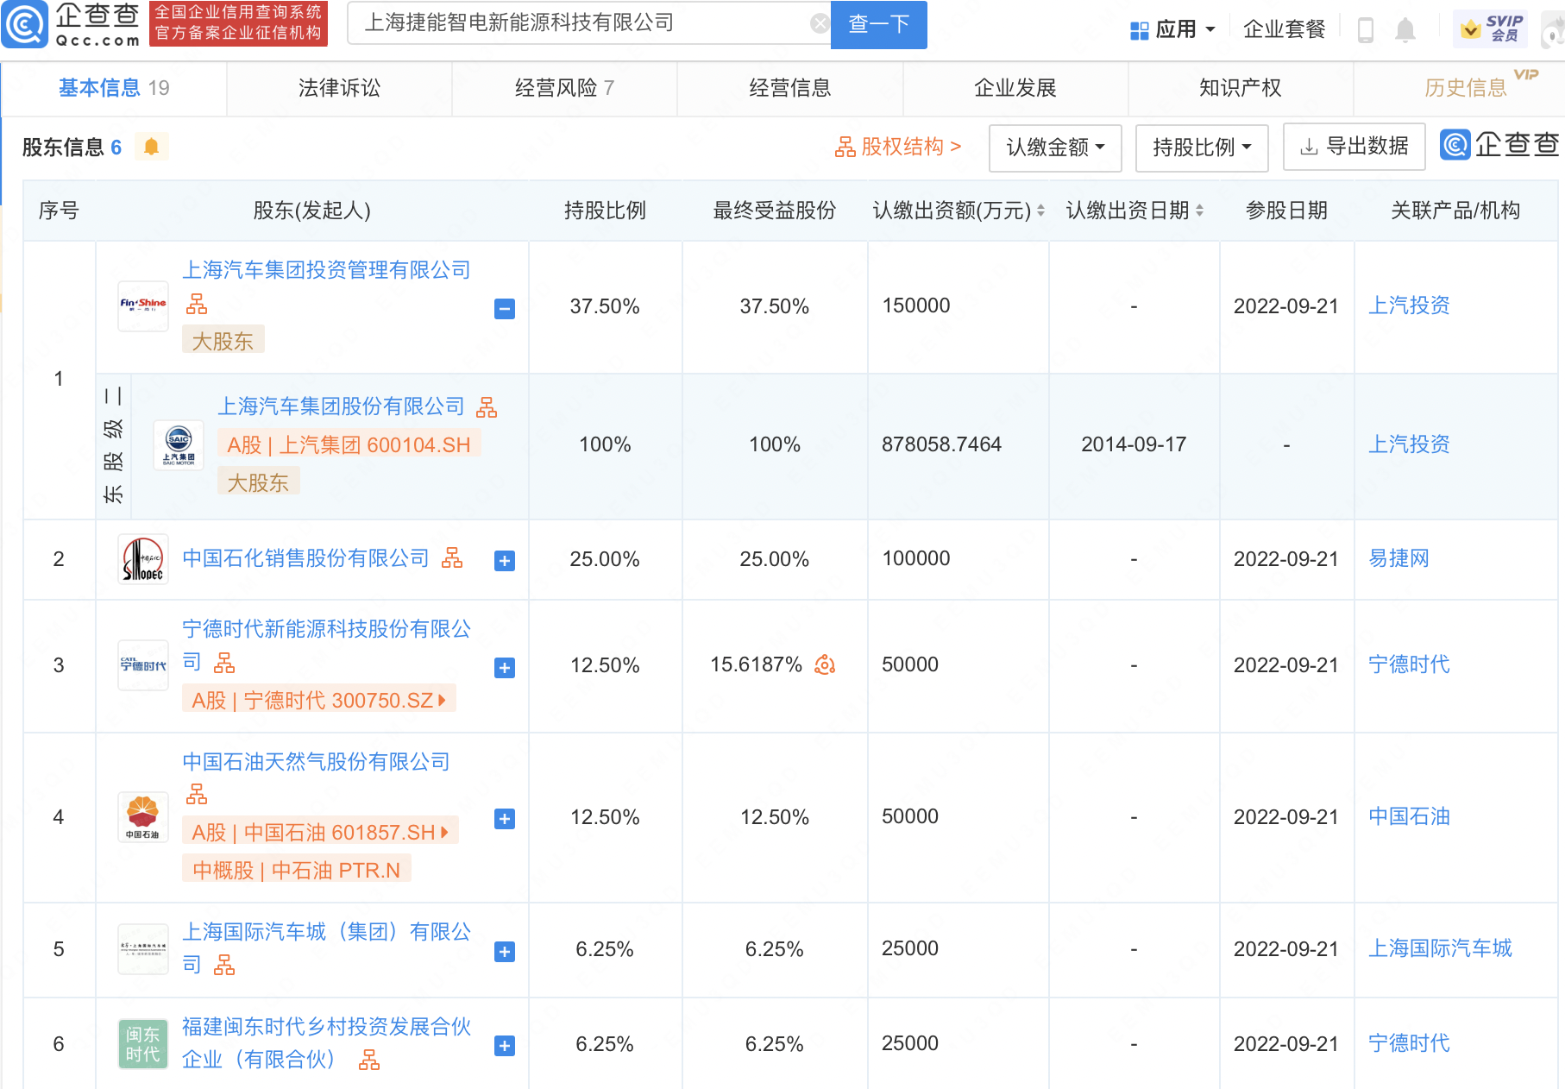This screenshot has width=1565, height=1089.
Task: Click the CATL 宁德时代 logo thumbnail
Action: [143, 665]
